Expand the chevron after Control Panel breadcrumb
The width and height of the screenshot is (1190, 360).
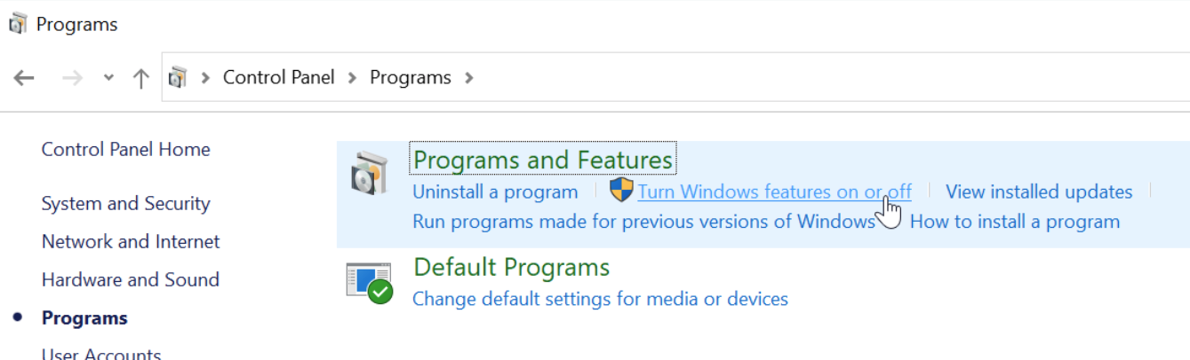tap(352, 78)
